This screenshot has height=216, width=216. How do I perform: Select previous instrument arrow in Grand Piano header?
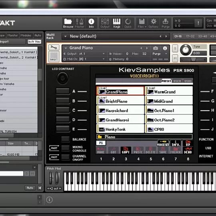click(141, 48)
